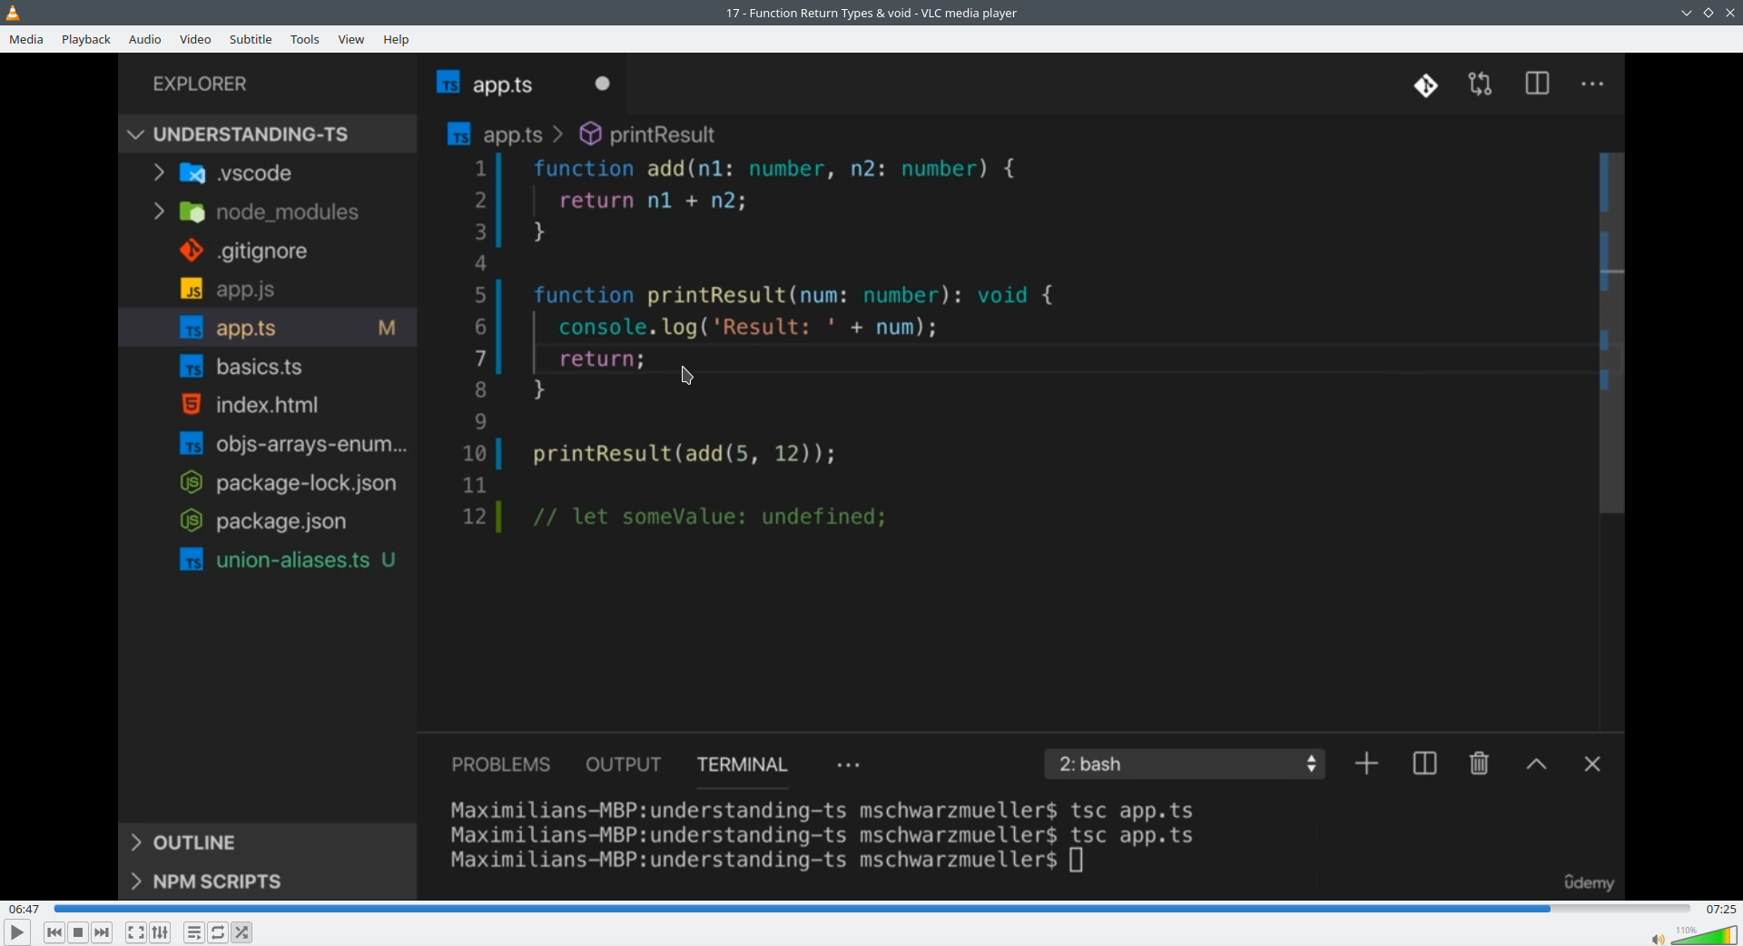Open the editor more actions ellipsis
The image size is (1743, 946).
pos(1592,84)
